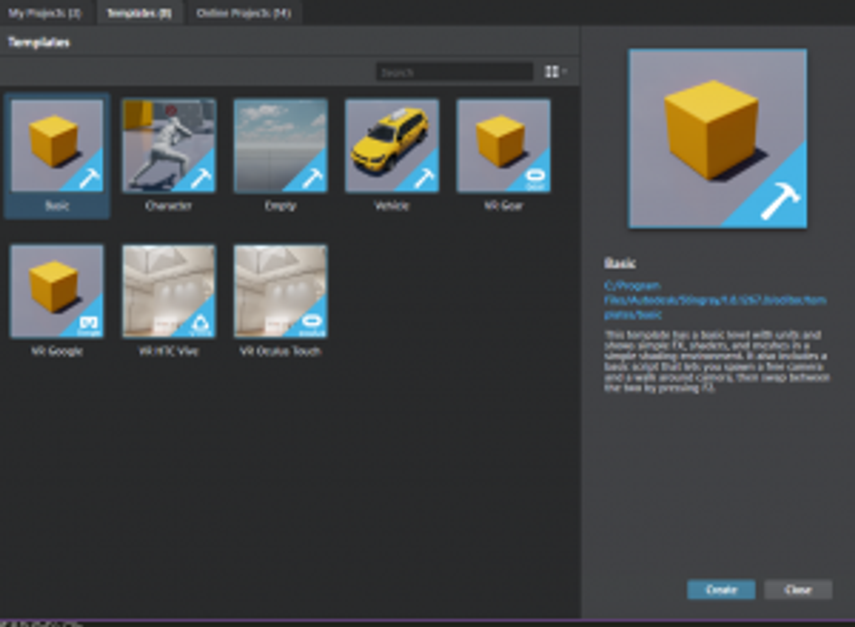
Task: Choose the VR Gear template thumbnail
Action: tap(503, 145)
